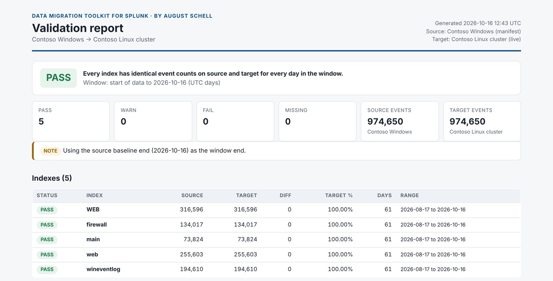
Task: Click target count 134,017 in firewall row
Action: (x=245, y=225)
